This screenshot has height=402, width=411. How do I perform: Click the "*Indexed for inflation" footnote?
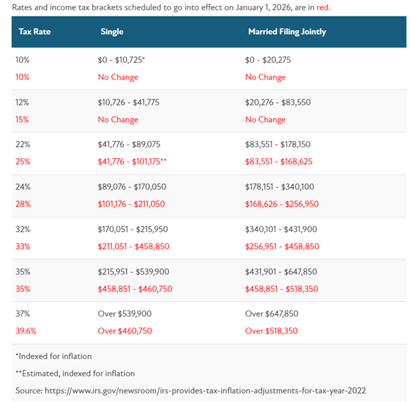pos(53,356)
